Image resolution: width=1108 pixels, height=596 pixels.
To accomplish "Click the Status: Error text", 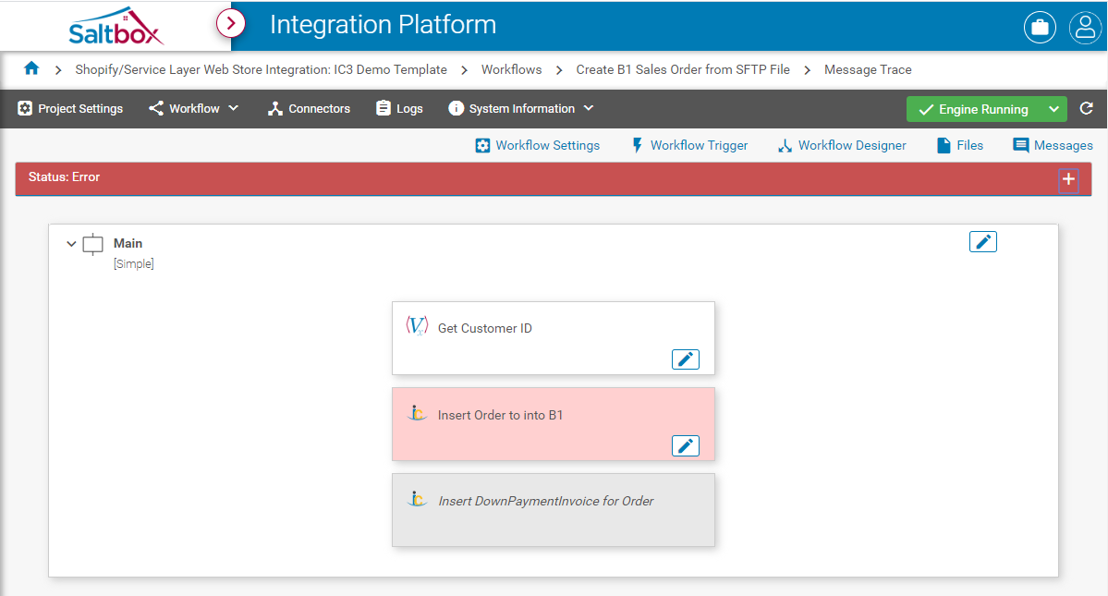I will tap(65, 176).
